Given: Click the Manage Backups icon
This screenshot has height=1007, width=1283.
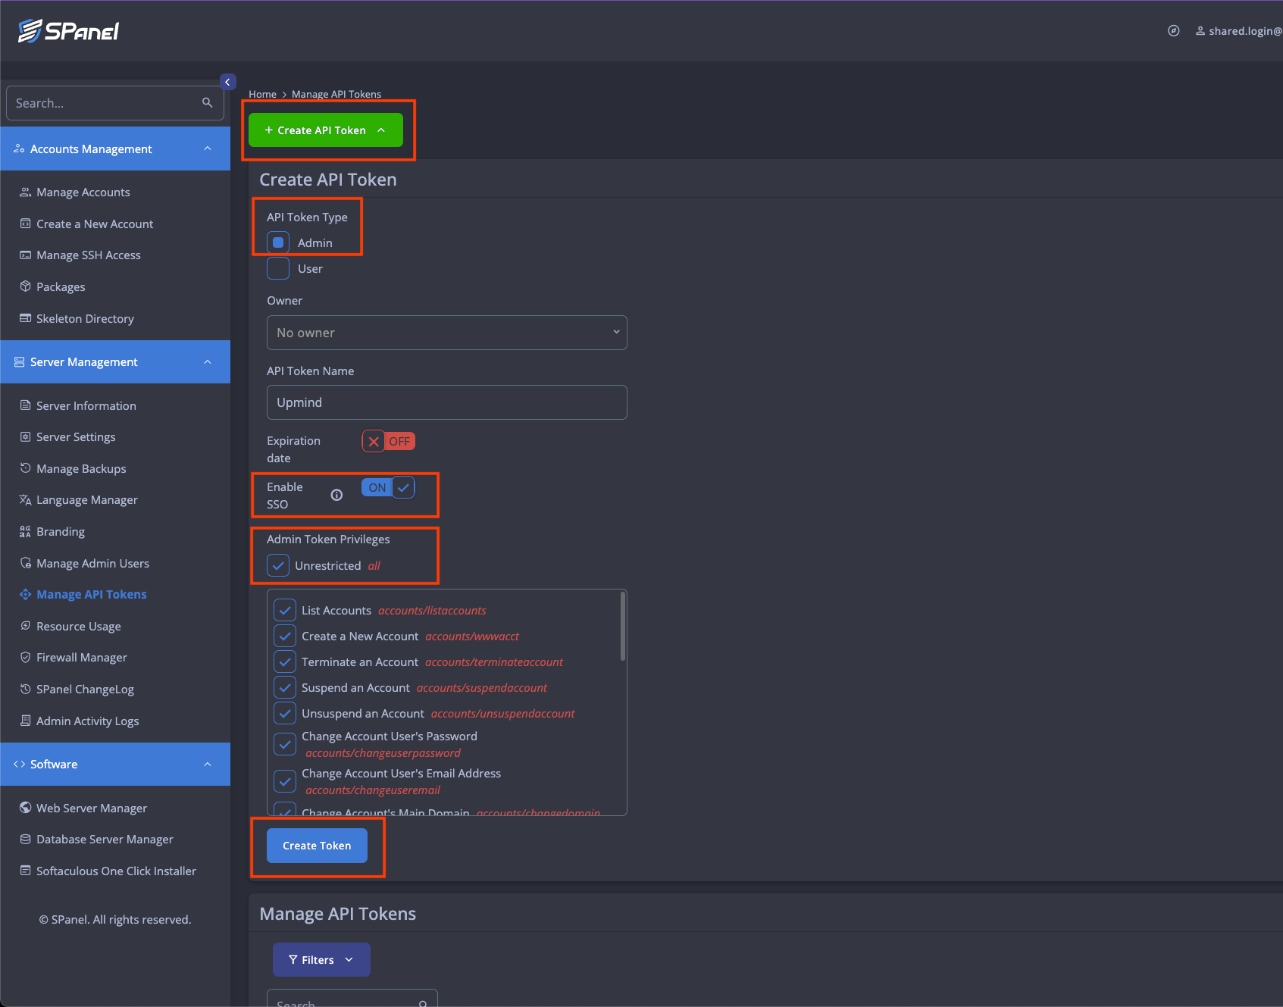Looking at the screenshot, I should click(x=25, y=469).
